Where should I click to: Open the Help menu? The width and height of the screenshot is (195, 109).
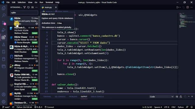click(57, 2)
